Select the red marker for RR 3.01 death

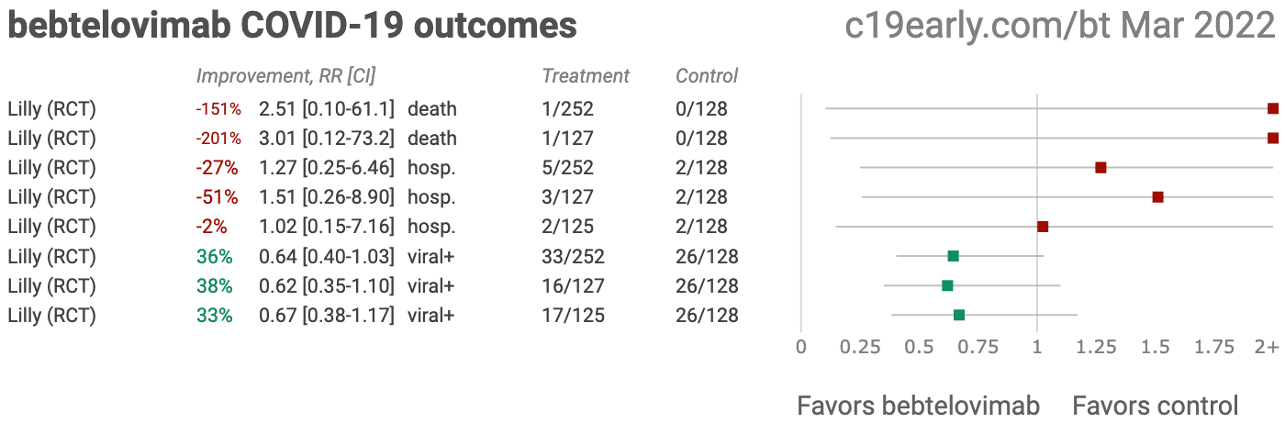click(x=1272, y=138)
